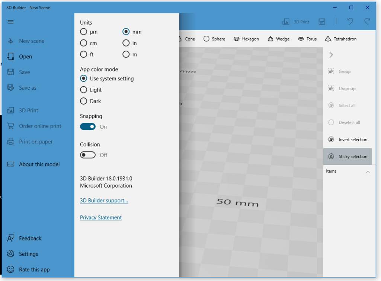Click Order online print menu entry
381x281 pixels.
[x=40, y=126]
